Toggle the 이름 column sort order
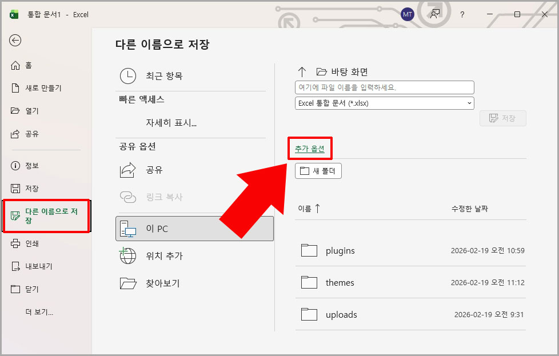Viewport: 559px width, 356px height. click(x=309, y=209)
